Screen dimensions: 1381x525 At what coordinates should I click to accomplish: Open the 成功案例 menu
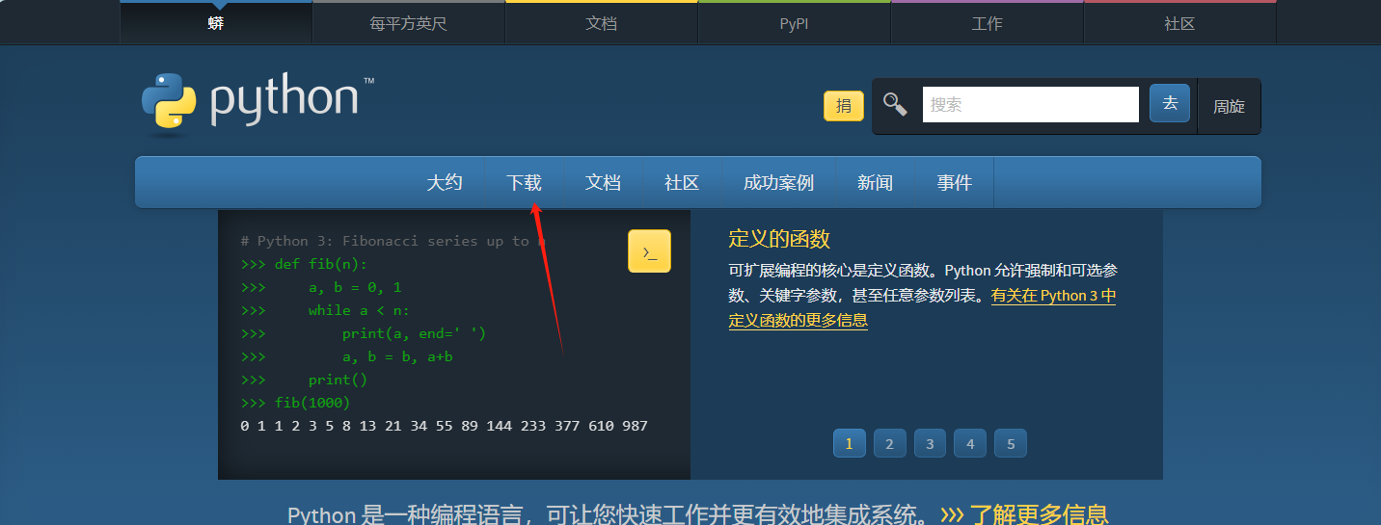coord(779,182)
